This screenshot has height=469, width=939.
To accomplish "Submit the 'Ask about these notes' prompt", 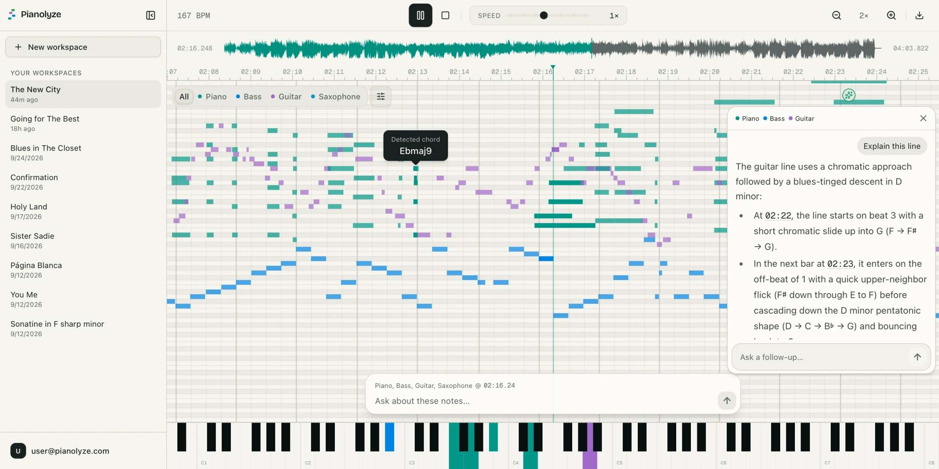I will coord(727,400).
